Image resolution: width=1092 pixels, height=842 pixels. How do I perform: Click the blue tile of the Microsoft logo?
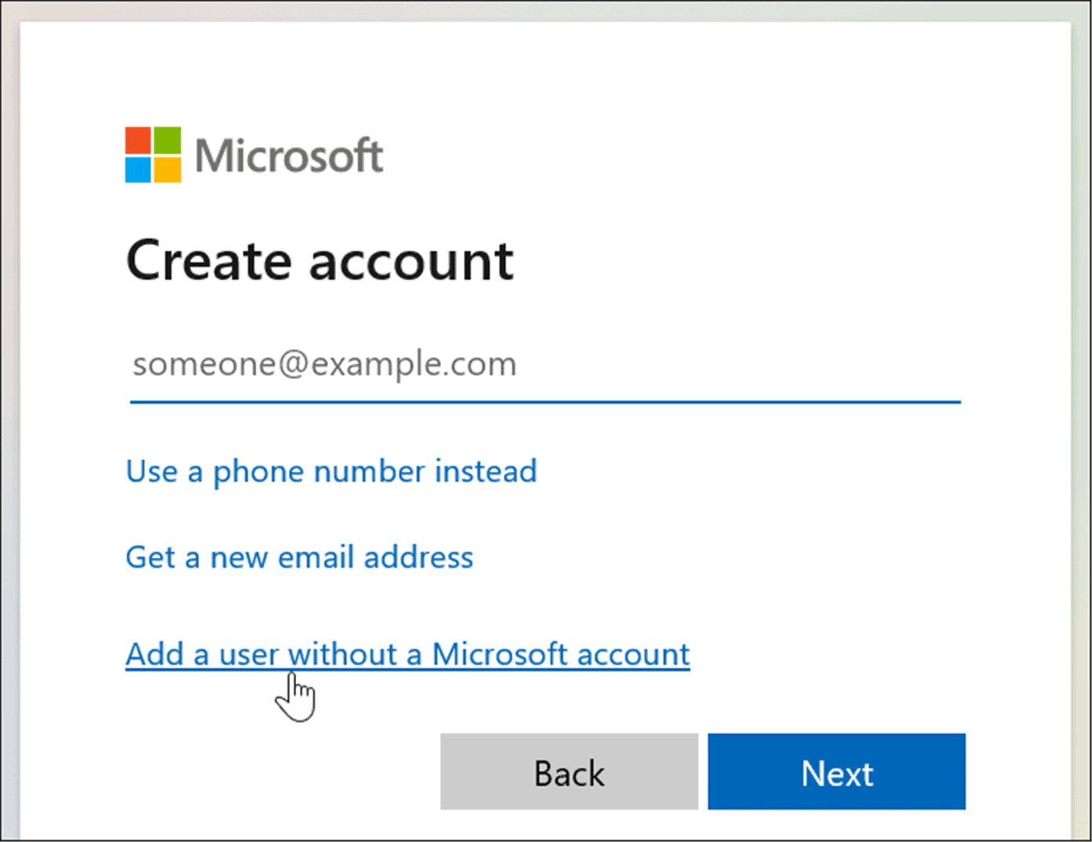(139, 168)
